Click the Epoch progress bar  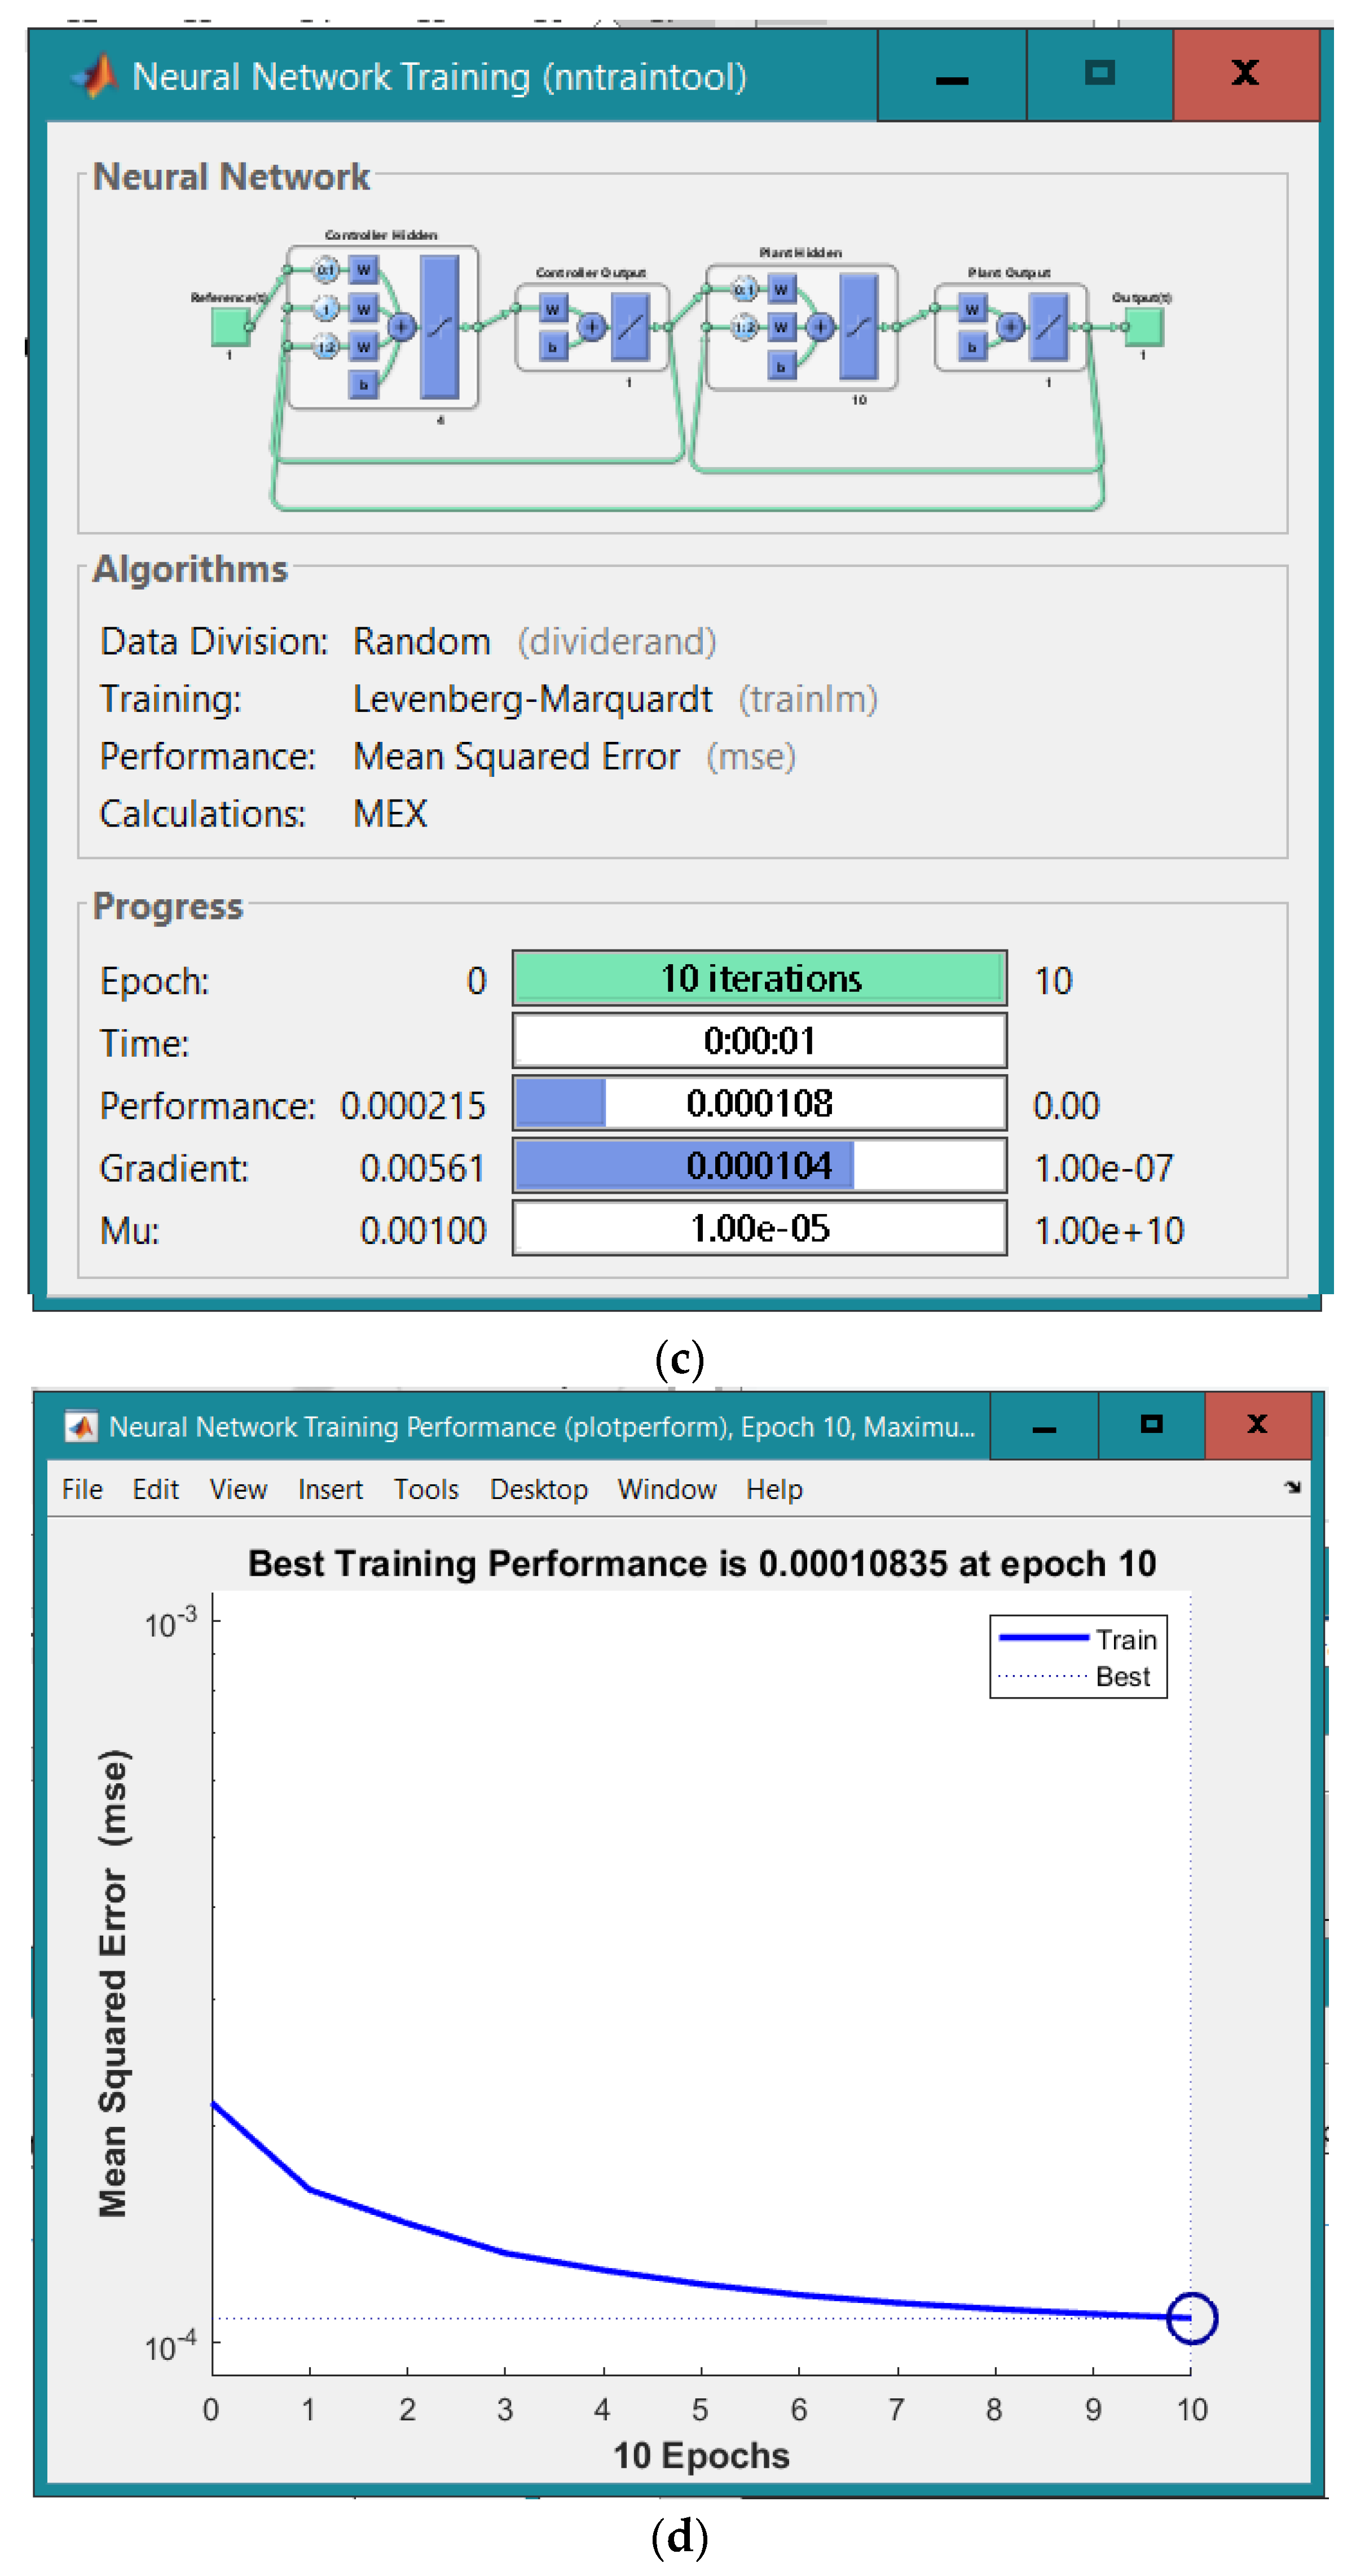coord(759,978)
